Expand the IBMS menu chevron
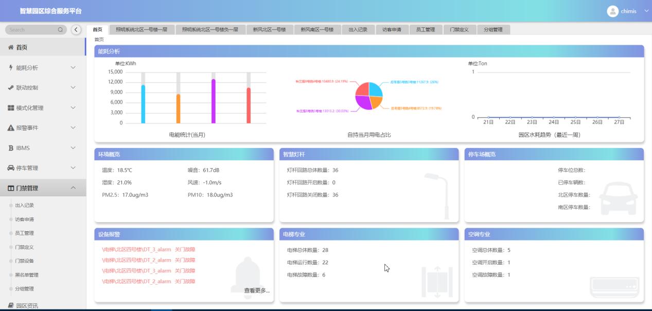Screen dimensions: 652x311 click(x=73, y=148)
